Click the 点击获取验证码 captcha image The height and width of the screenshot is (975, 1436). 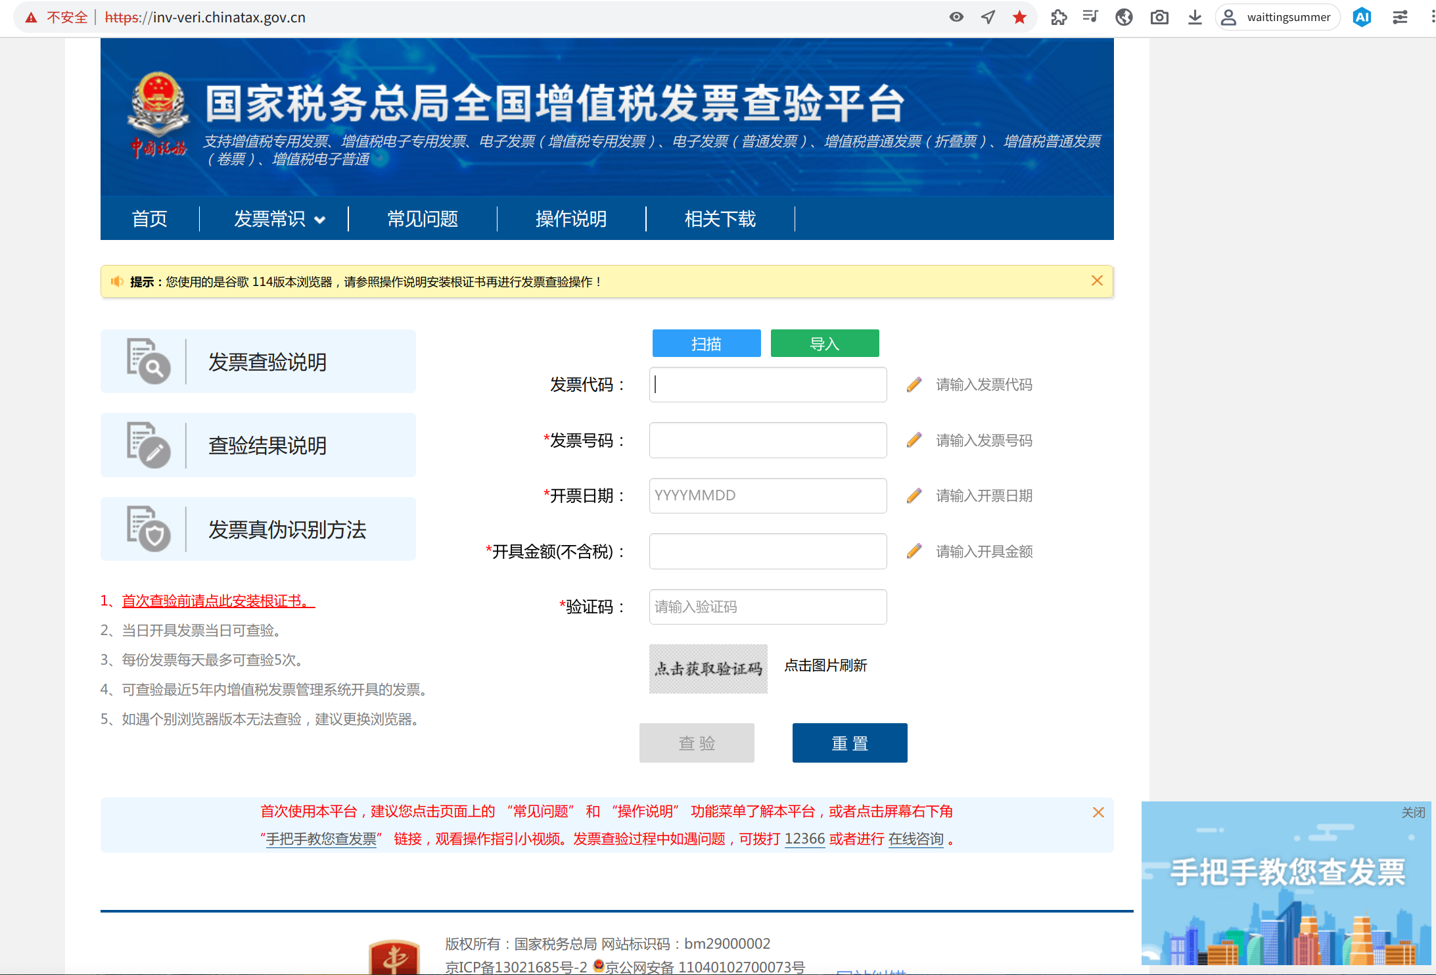pos(708,669)
